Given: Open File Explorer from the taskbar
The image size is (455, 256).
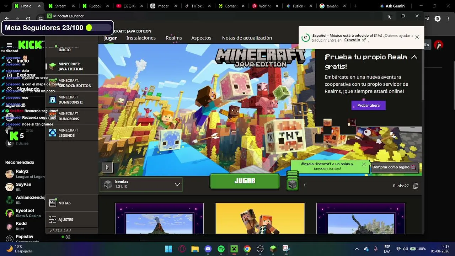Looking at the screenshot, I should point(195,249).
